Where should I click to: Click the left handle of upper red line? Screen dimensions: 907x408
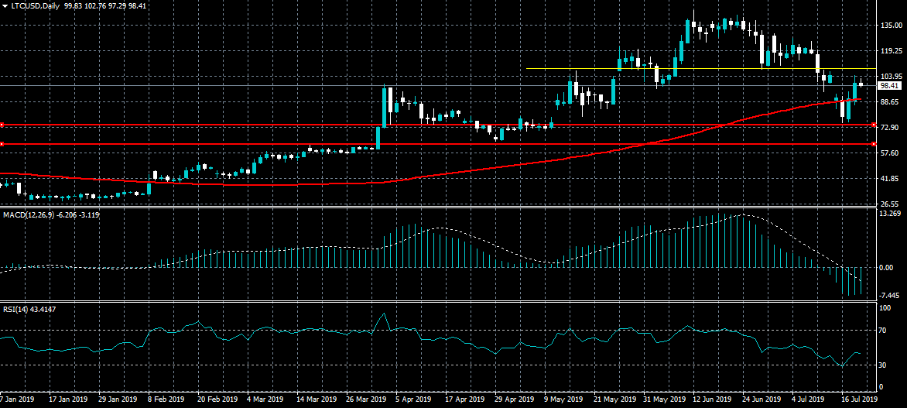2,125
